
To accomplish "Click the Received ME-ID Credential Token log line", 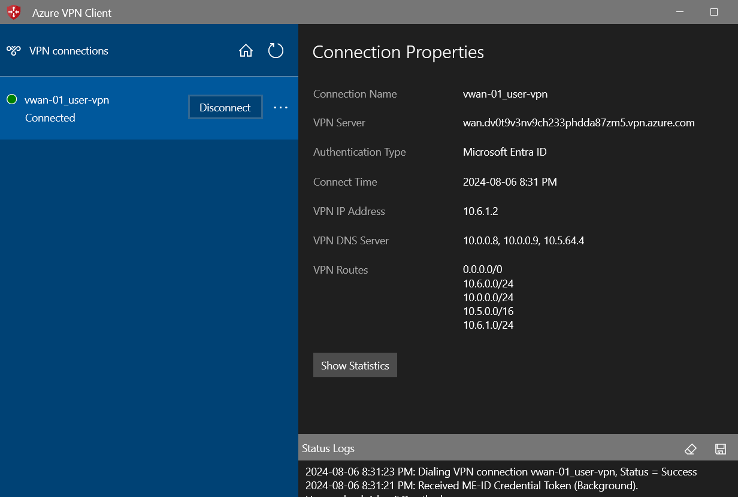I will (x=471, y=485).
